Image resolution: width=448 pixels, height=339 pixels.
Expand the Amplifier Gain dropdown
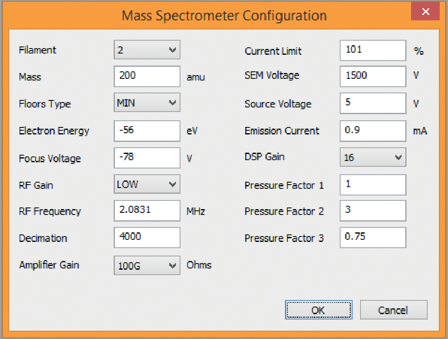[x=147, y=266]
